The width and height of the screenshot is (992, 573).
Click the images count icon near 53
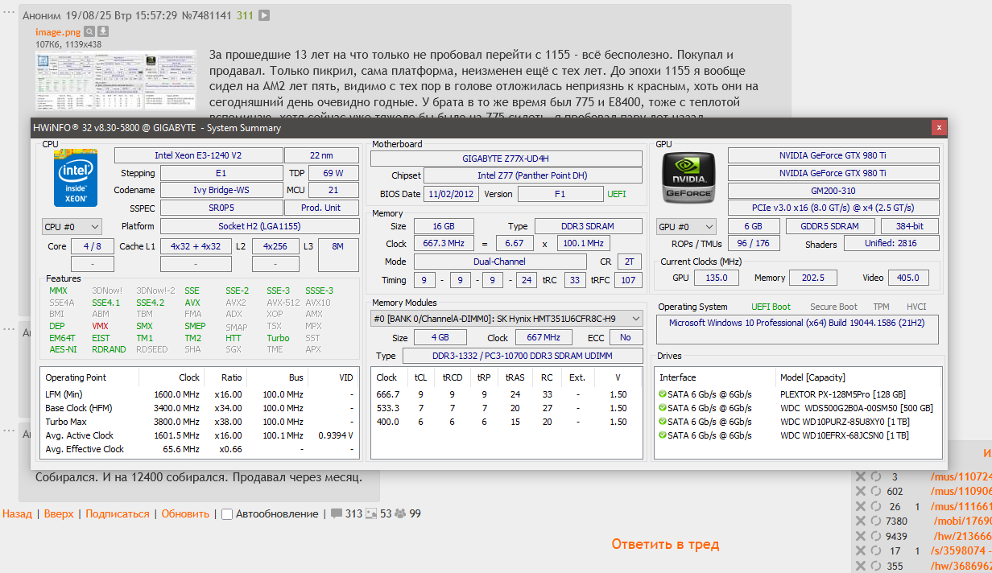371,513
